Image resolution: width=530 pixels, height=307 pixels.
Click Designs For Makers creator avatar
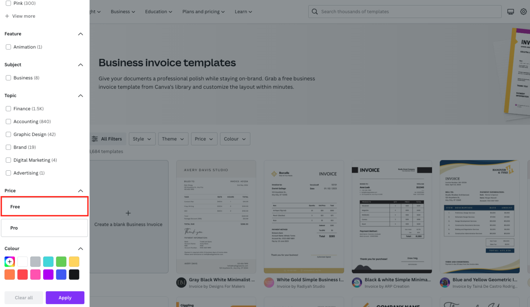click(181, 282)
